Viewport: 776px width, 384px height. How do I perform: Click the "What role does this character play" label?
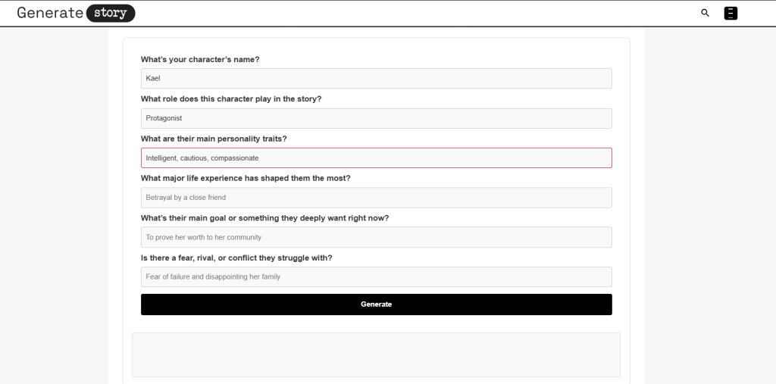coord(231,98)
